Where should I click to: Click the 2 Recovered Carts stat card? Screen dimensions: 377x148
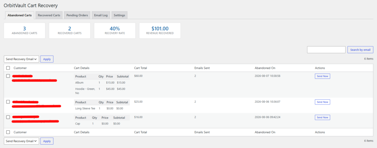[x=70, y=31]
